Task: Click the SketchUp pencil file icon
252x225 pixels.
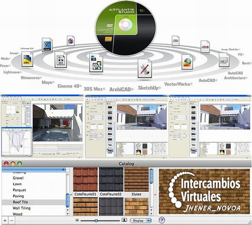Action: coord(144,69)
